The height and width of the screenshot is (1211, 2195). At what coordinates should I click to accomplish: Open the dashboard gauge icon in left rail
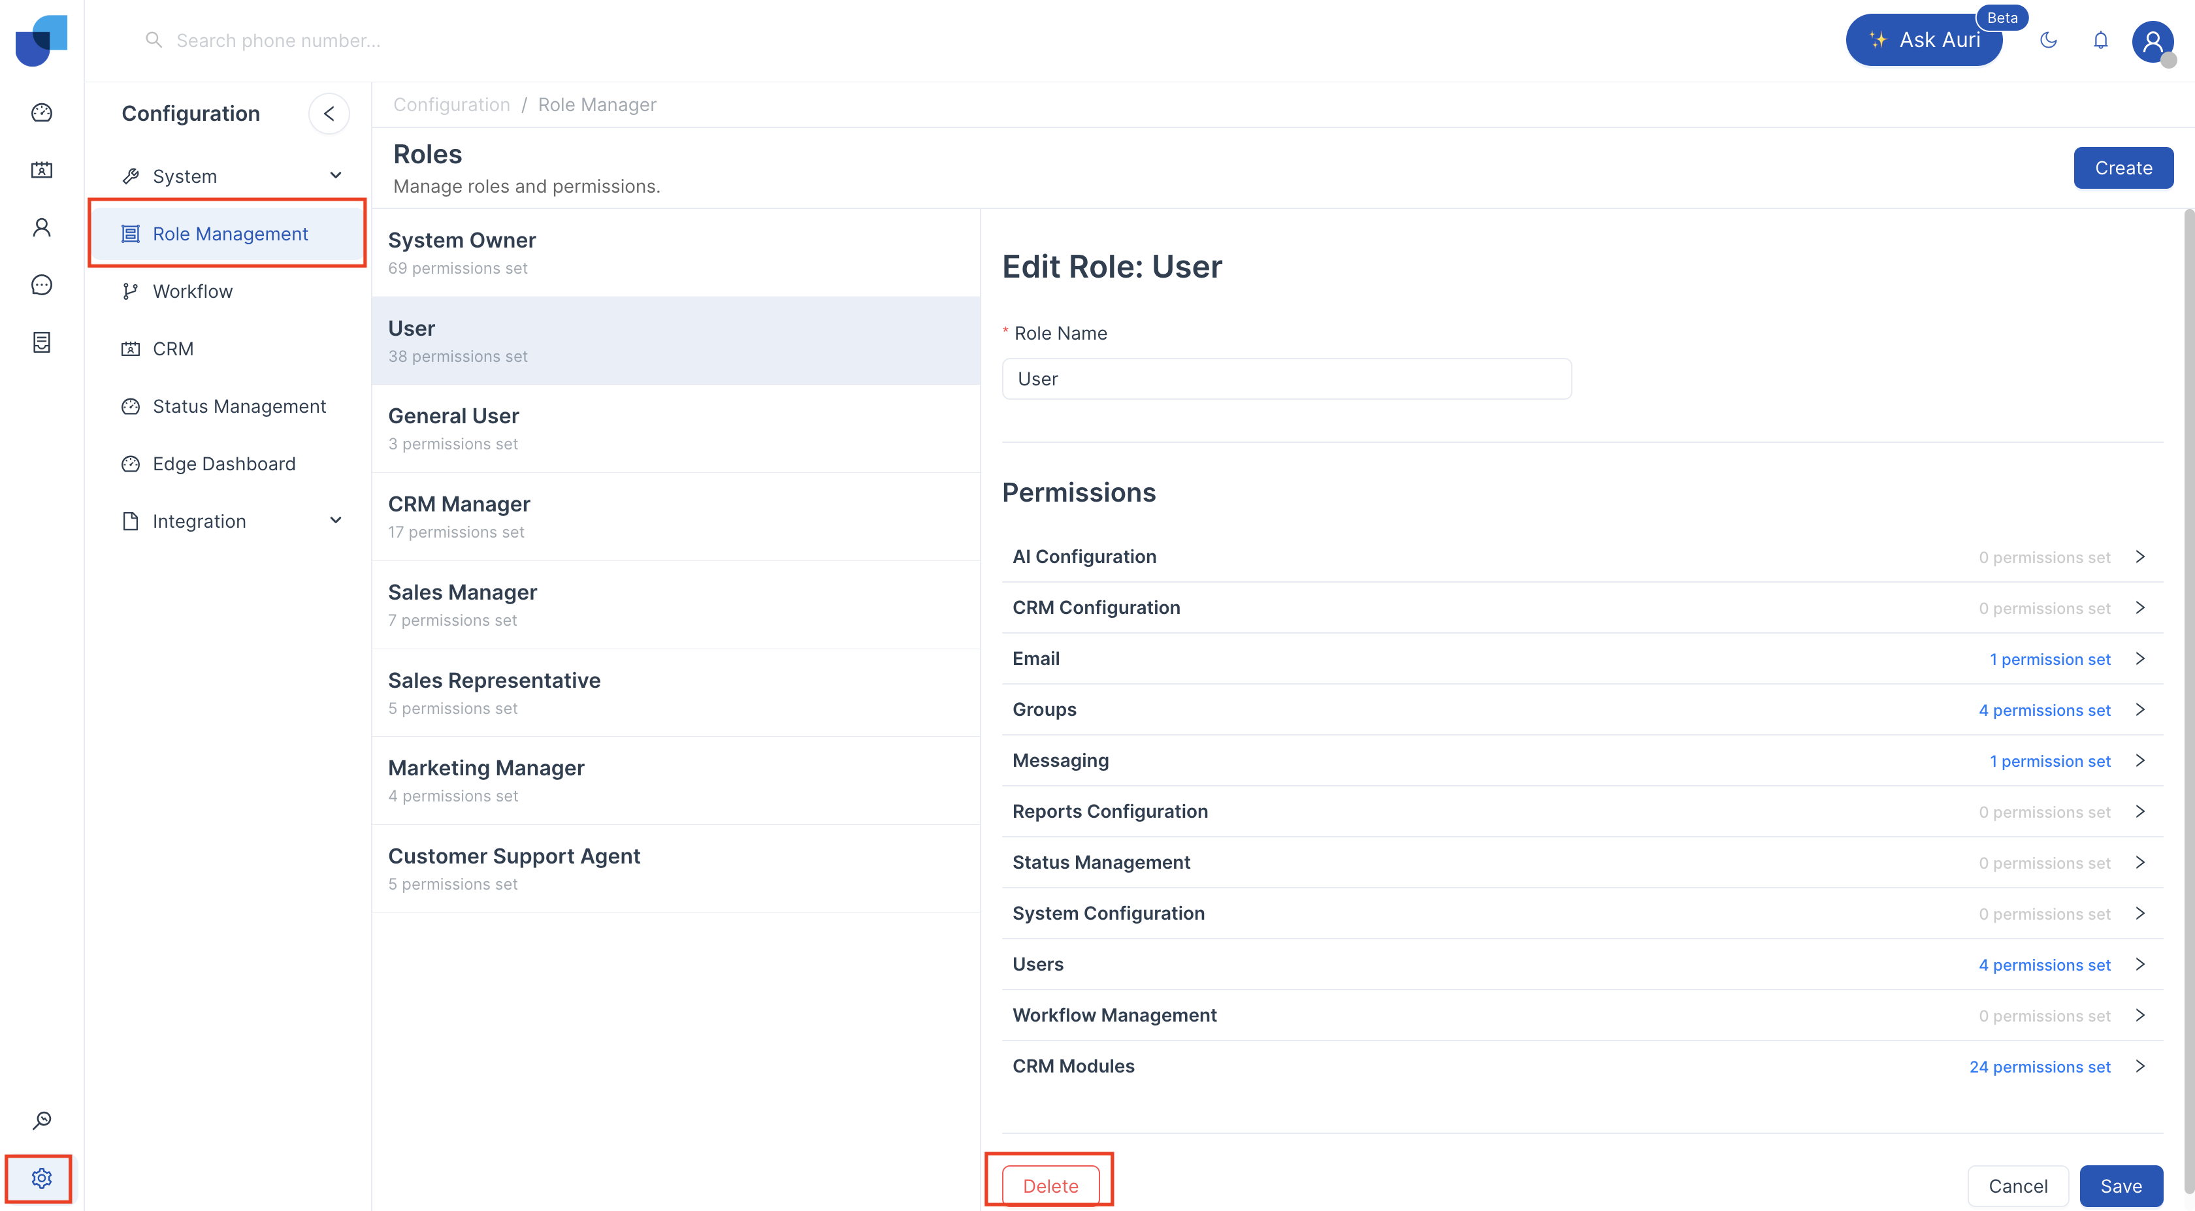point(42,112)
